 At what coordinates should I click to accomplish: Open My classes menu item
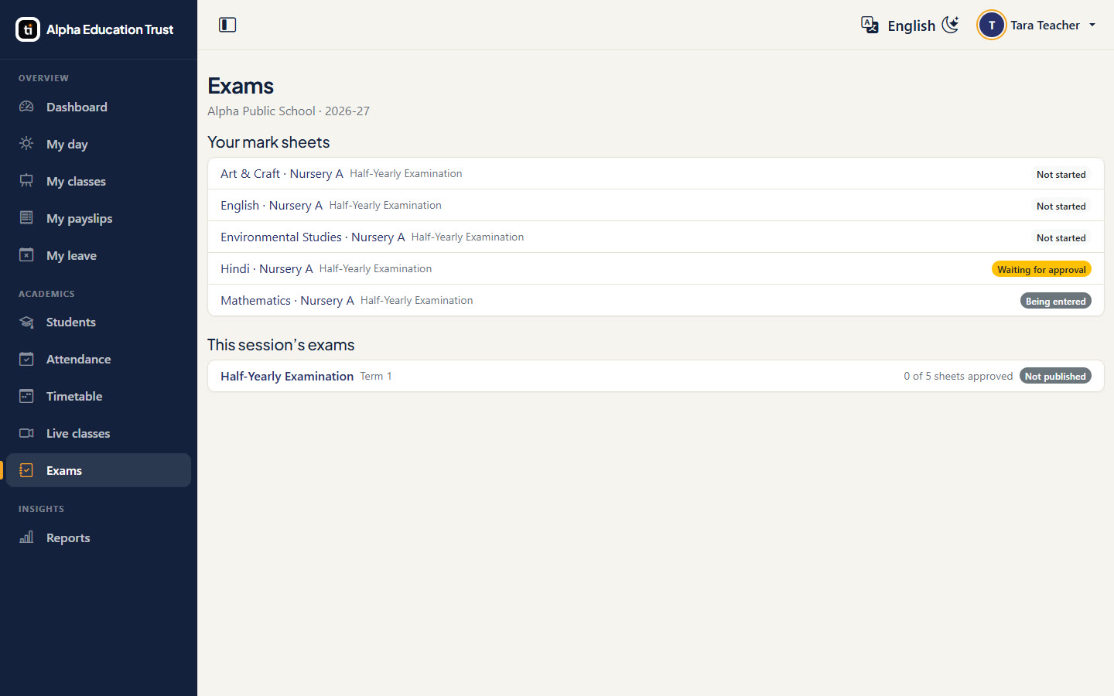[x=98, y=181]
